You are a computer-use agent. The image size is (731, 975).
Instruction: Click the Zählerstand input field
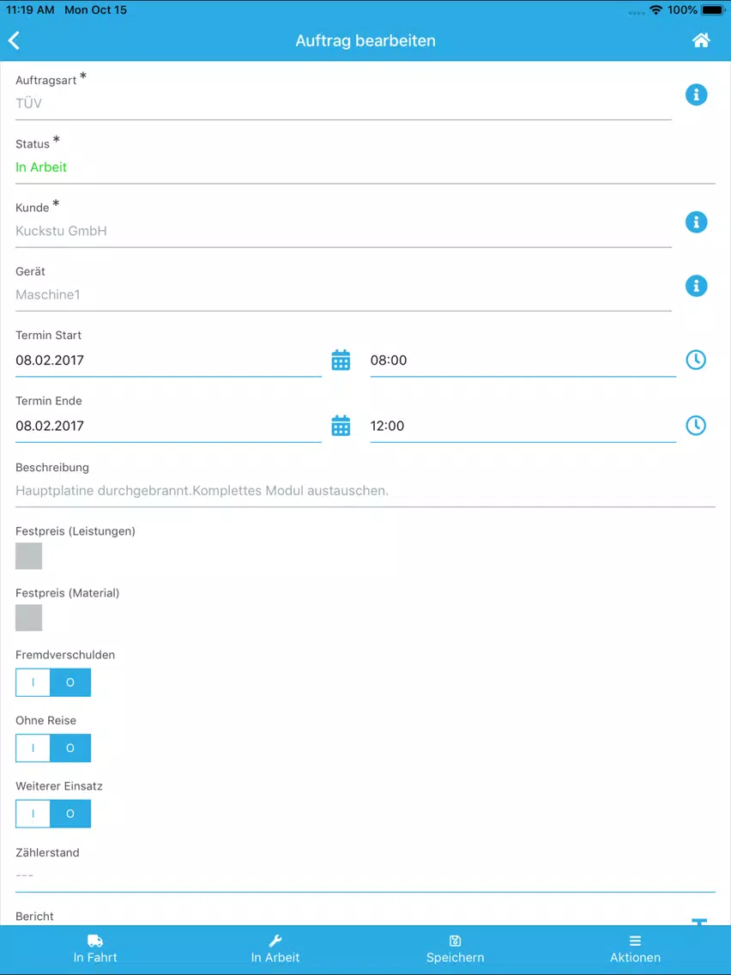365,876
